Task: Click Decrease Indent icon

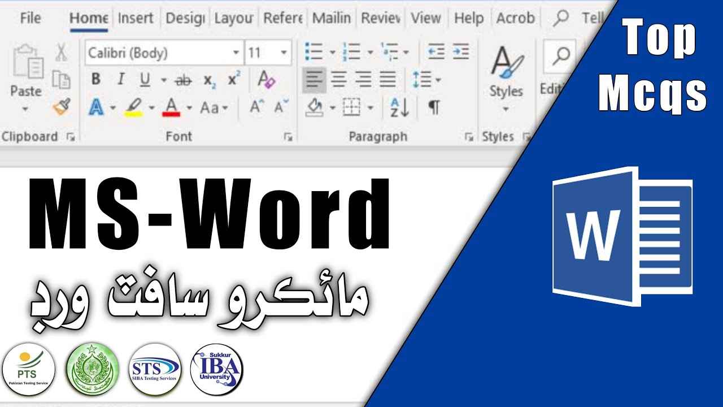Action: [435, 51]
